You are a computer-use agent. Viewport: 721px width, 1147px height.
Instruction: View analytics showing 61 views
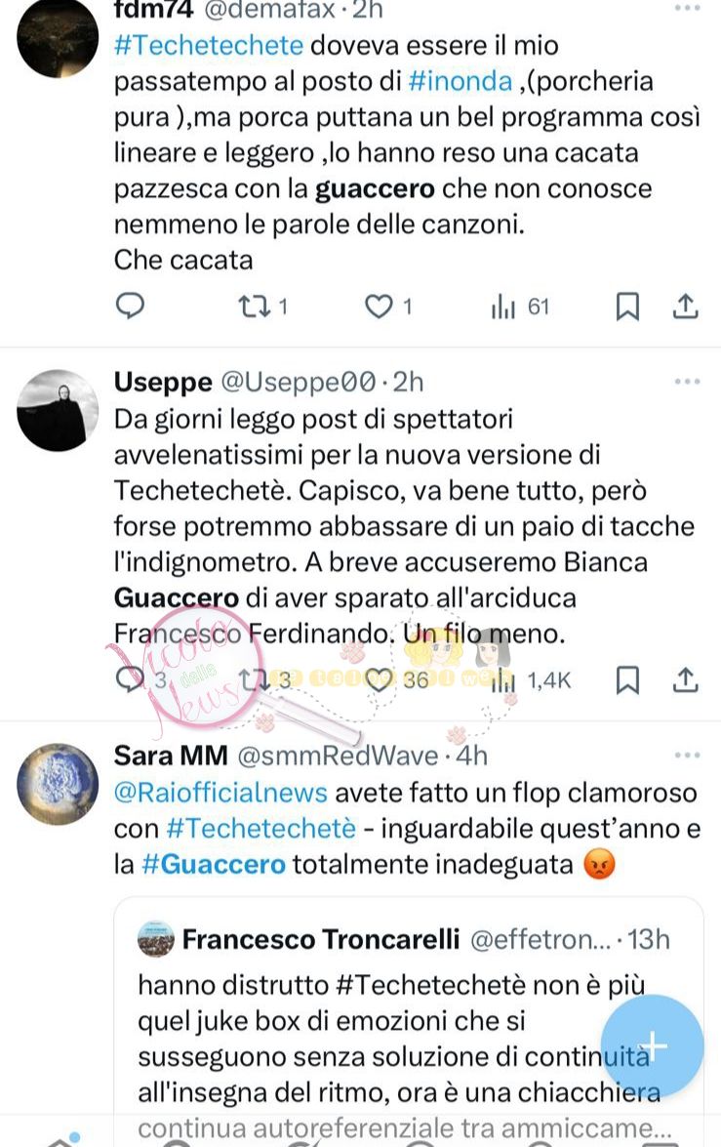520,307
